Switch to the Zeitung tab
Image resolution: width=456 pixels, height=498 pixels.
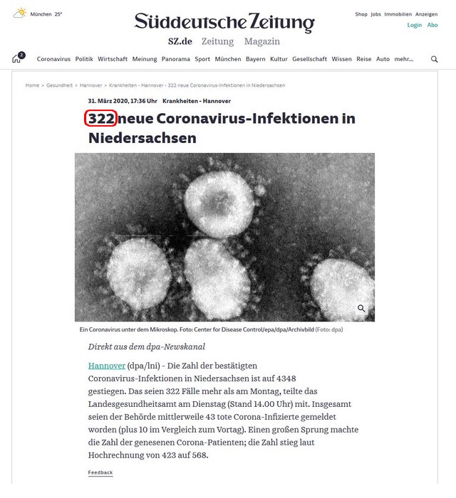217,41
